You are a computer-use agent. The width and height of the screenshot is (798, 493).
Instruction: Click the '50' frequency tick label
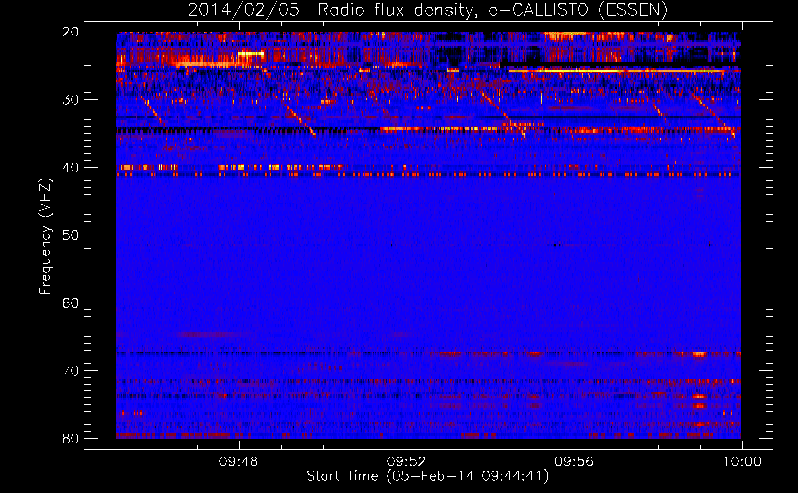click(x=71, y=235)
